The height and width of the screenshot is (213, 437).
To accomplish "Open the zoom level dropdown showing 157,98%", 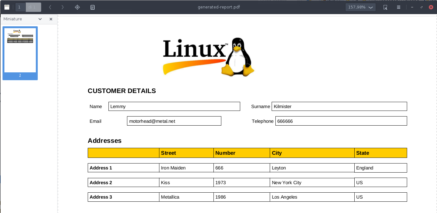I will pyautogui.click(x=360, y=7).
